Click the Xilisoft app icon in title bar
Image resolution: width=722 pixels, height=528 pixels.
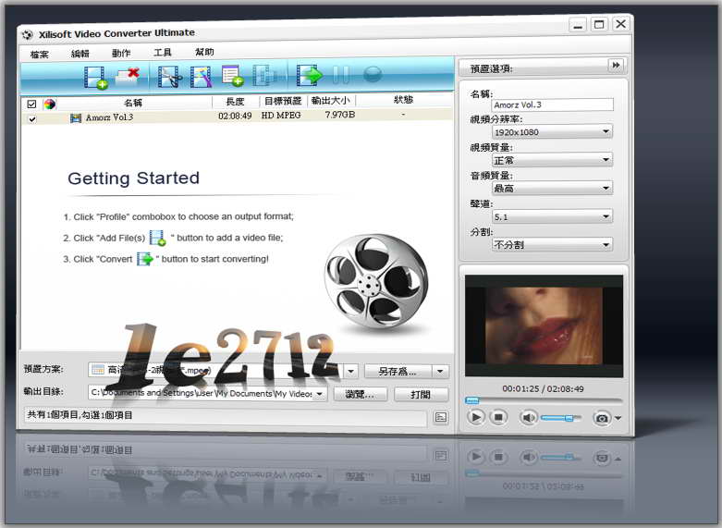click(x=28, y=34)
